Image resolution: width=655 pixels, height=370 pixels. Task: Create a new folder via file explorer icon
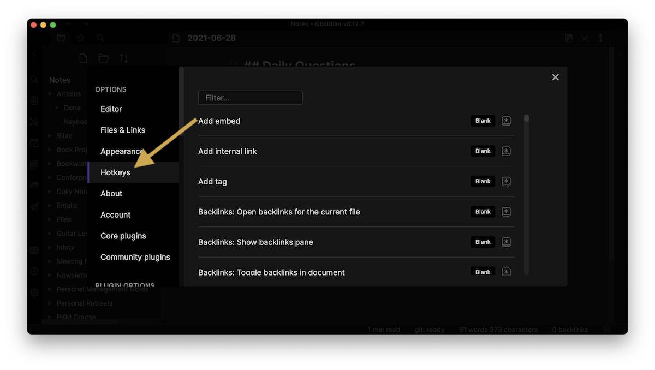(103, 58)
